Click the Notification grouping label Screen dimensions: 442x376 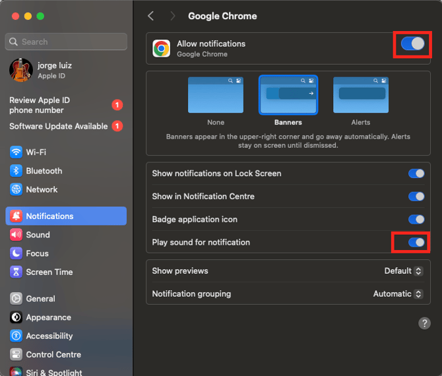click(x=191, y=294)
